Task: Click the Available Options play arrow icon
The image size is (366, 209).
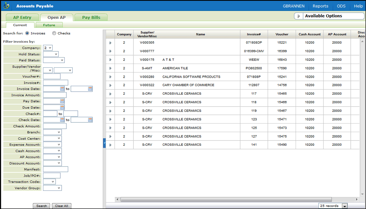Action: pyautogui.click(x=299, y=16)
